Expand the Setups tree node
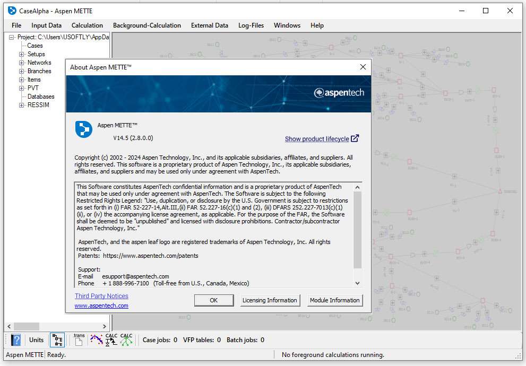The image size is (526, 366). (x=22, y=54)
